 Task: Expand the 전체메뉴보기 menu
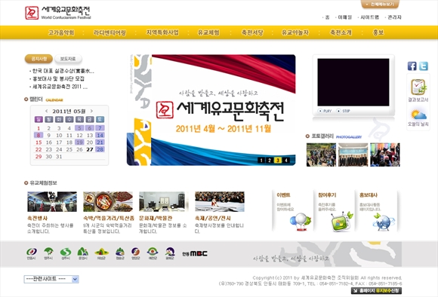380,5
